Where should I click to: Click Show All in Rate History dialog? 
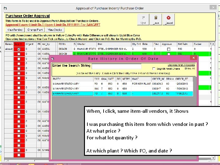pos(189,68)
